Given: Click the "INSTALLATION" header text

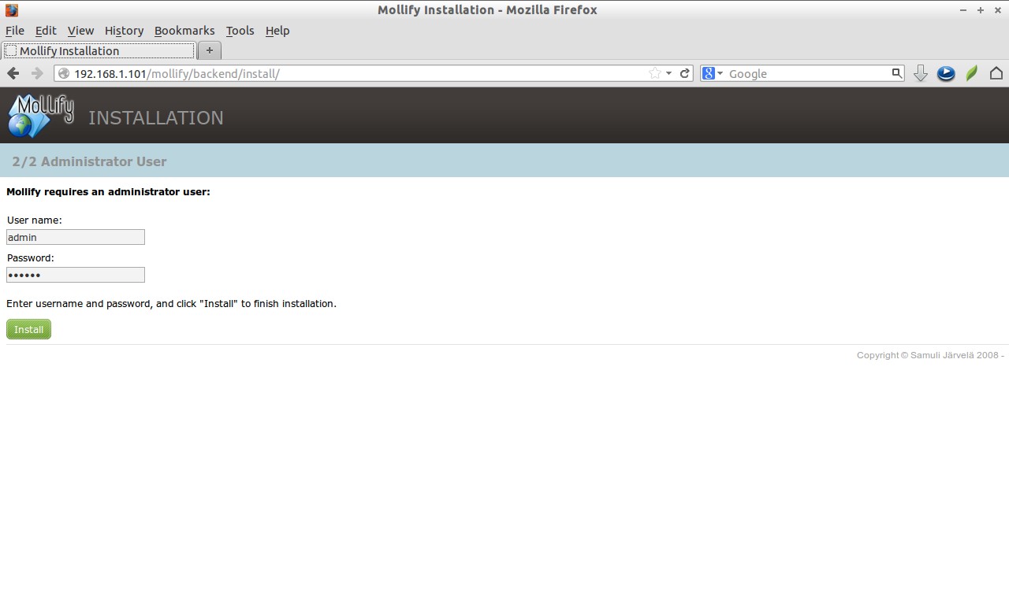Looking at the screenshot, I should [156, 118].
